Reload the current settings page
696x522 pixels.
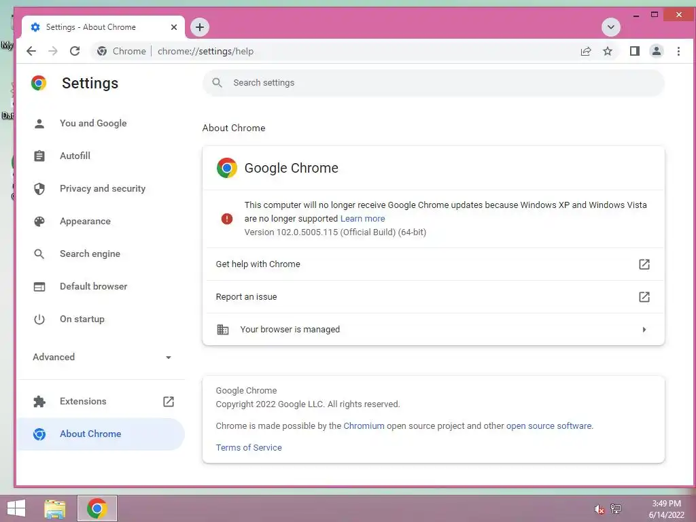click(x=75, y=51)
